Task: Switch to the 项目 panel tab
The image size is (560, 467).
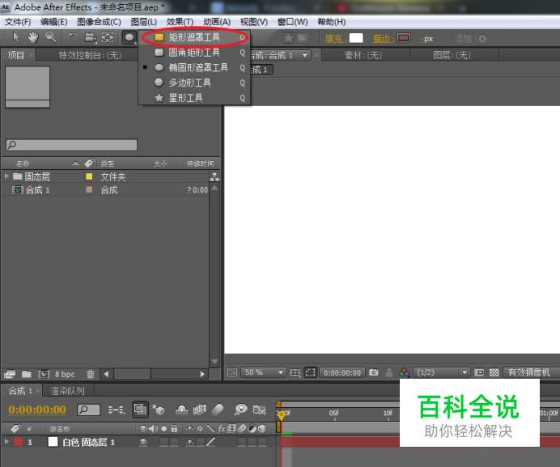Action: tap(16, 55)
